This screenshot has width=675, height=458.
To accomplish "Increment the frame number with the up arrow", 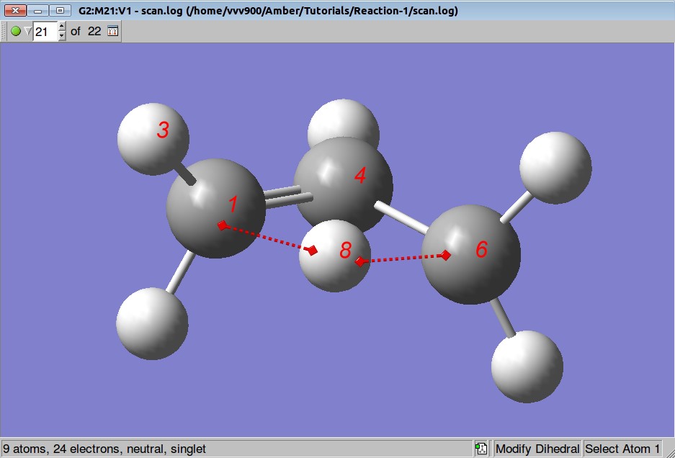I will click(x=62, y=26).
